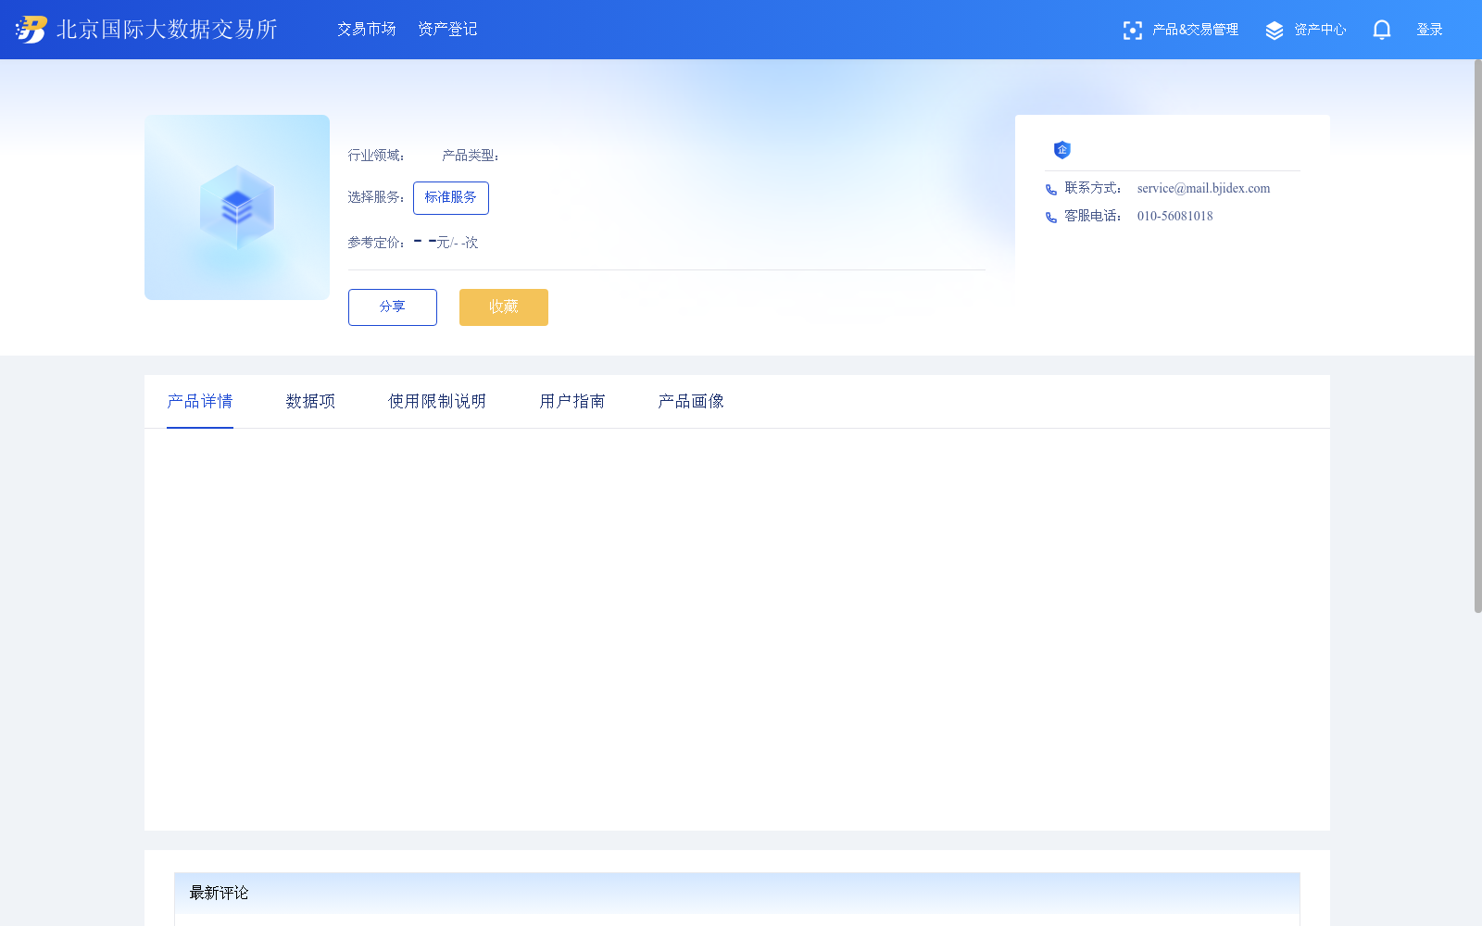Viewport: 1482px width, 926px height.
Task: Toggle favorite with the 收藏 button
Action: (x=503, y=307)
